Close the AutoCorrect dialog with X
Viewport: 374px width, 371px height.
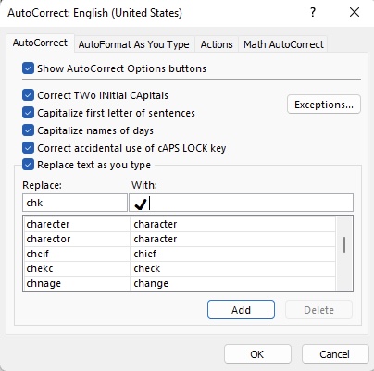[355, 12]
